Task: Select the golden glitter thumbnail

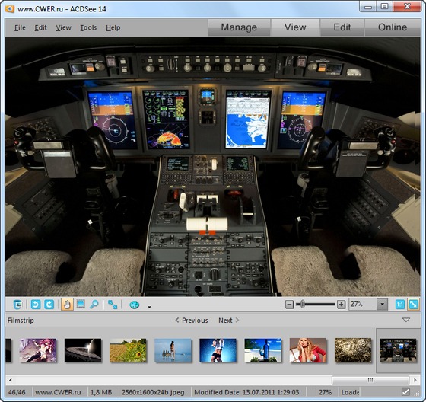Action: (353, 350)
